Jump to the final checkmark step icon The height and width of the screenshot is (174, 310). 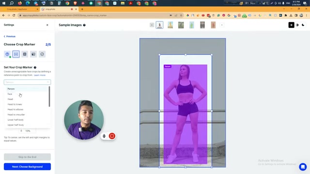click(x=42, y=54)
